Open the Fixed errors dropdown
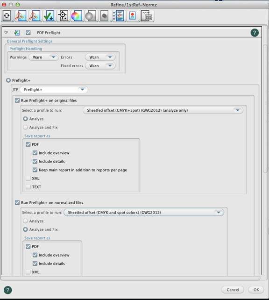 tap(100, 65)
